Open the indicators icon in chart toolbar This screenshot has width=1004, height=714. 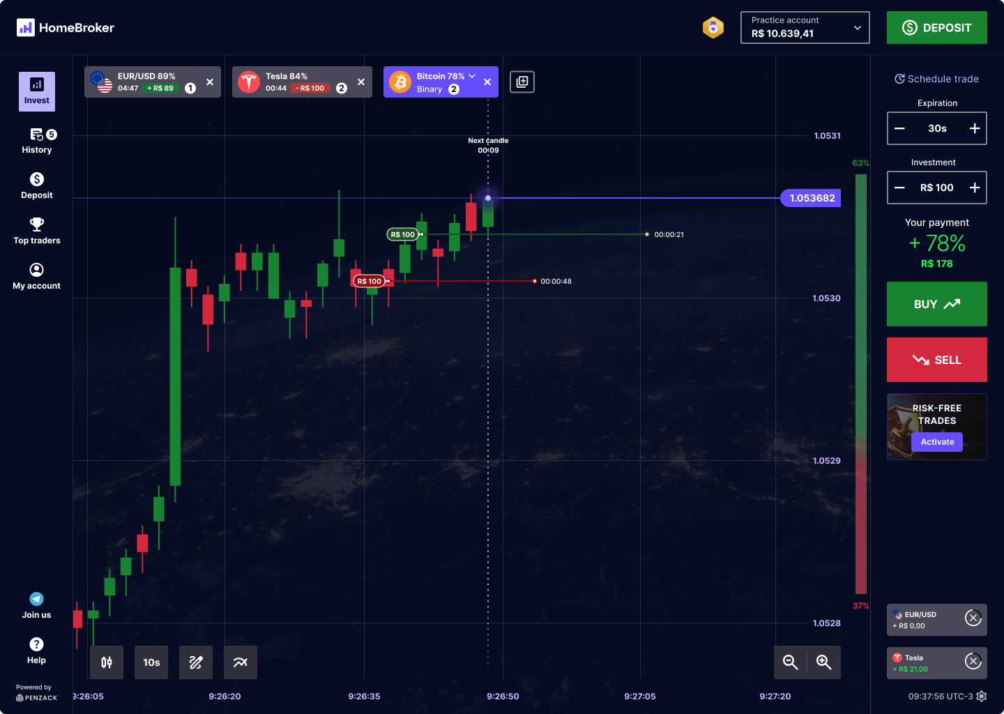(x=241, y=662)
